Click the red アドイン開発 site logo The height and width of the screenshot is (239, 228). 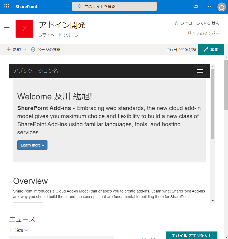click(x=24, y=29)
